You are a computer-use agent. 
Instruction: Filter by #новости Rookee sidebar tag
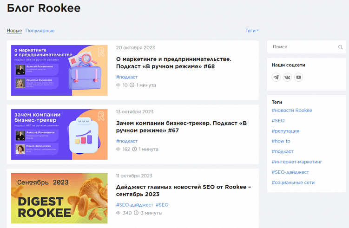(x=292, y=111)
